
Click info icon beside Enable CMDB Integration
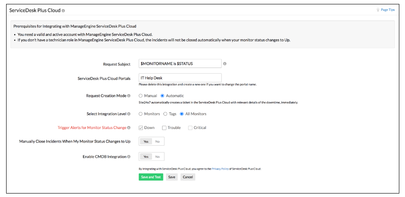point(128,156)
